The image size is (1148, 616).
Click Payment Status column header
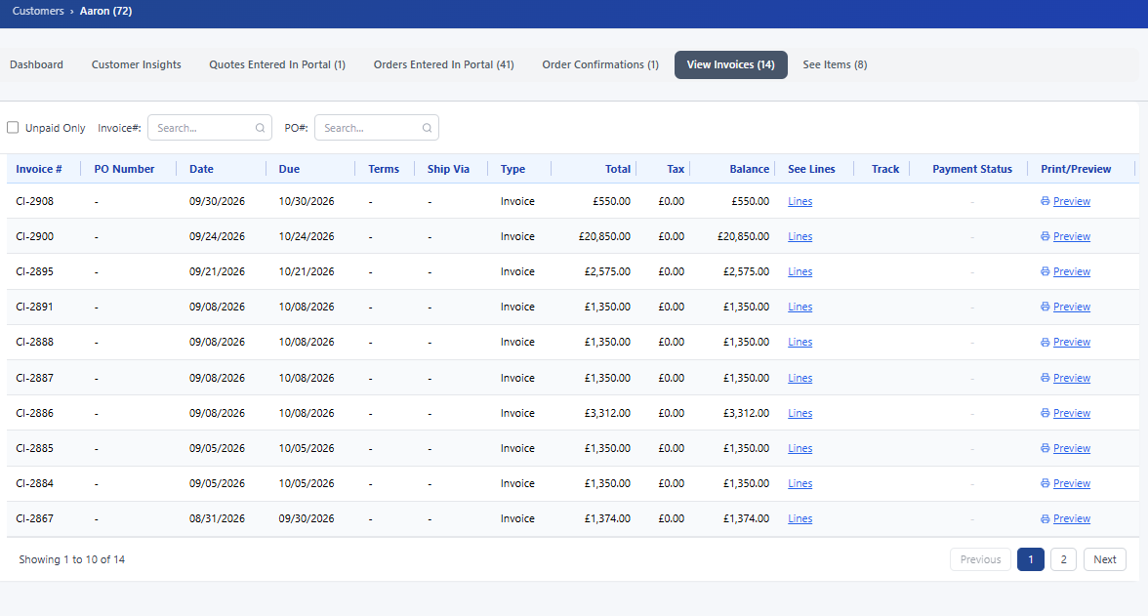click(x=972, y=169)
